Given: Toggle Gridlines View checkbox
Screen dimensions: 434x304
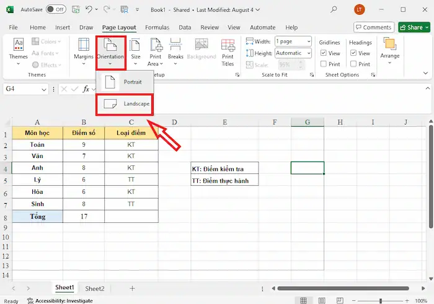Looking at the screenshot, I should (x=324, y=53).
